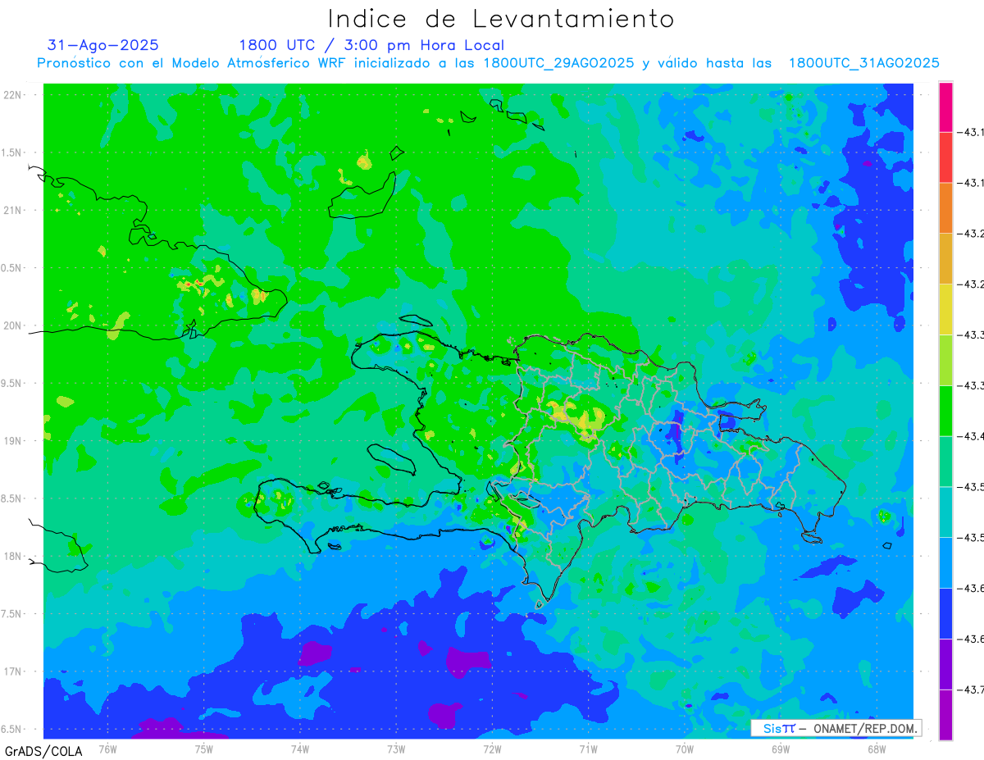Click the '9.5N' latitude label
This screenshot has width=984, height=760.
tap(12, 383)
